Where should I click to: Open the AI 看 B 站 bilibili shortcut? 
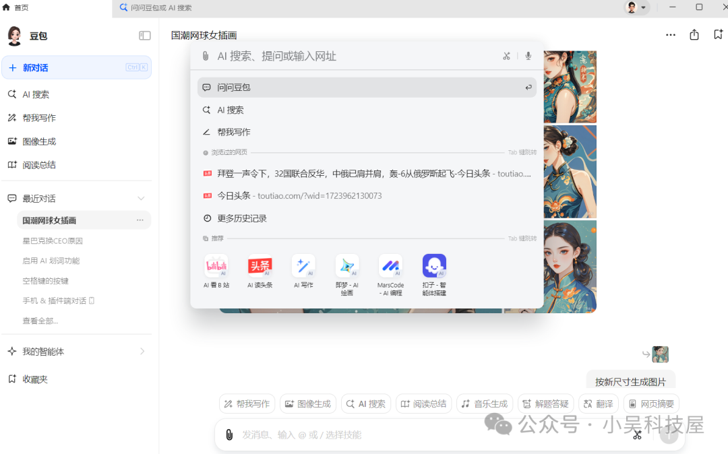click(216, 266)
